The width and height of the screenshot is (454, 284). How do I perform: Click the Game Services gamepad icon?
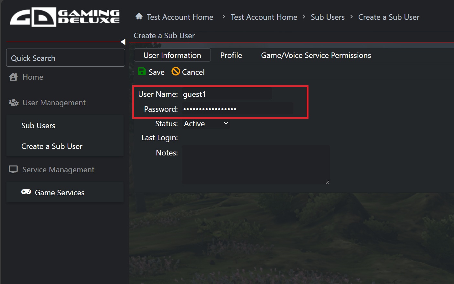click(26, 192)
